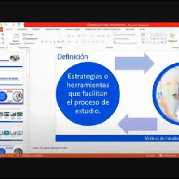Click the Format Painter brush icon

(x=3, y=43)
